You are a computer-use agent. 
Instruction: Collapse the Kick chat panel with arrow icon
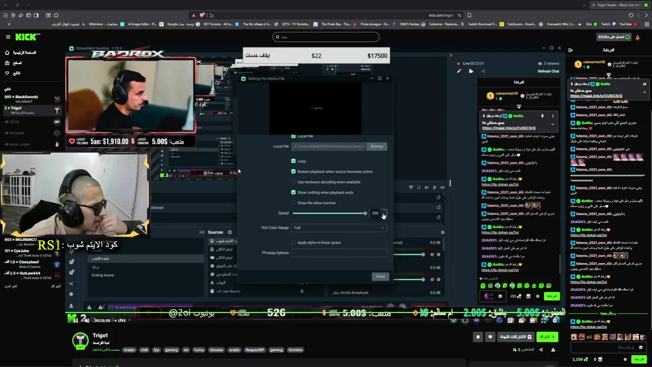click(x=570, y=50)
